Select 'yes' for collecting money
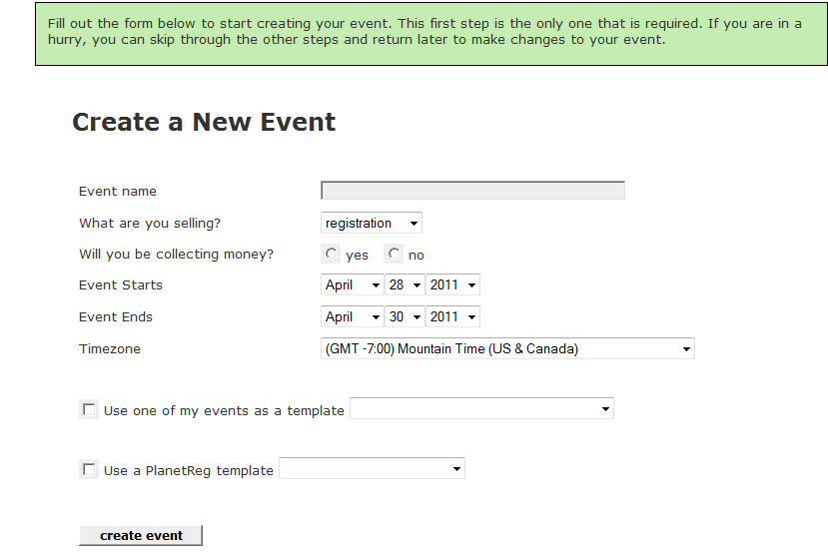 pos(331,254)
